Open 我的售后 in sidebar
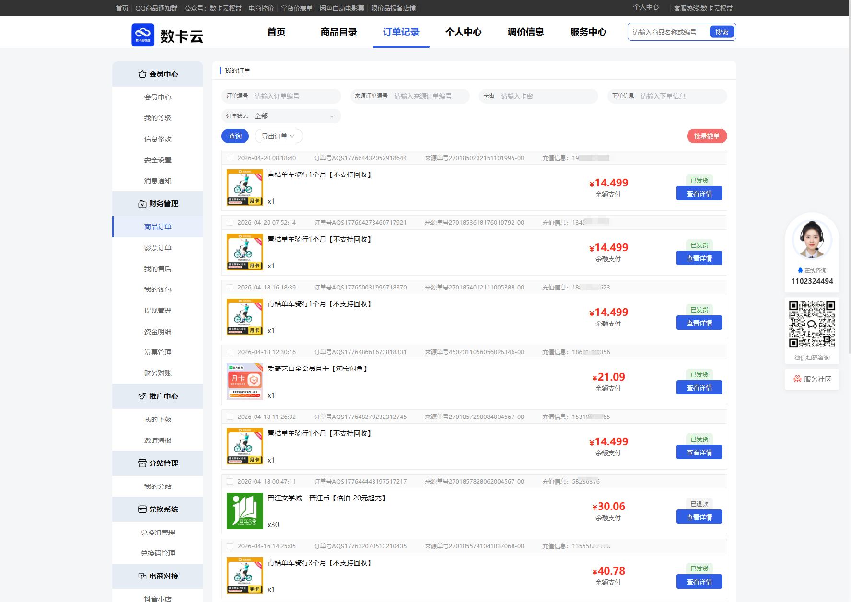The image size is (851, 602). (158, 269)
